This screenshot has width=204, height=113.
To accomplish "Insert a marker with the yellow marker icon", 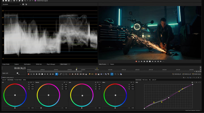I will tap(90, 74).
